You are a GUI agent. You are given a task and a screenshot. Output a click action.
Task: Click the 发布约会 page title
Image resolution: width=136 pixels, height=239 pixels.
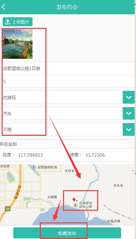pos(67,7)
